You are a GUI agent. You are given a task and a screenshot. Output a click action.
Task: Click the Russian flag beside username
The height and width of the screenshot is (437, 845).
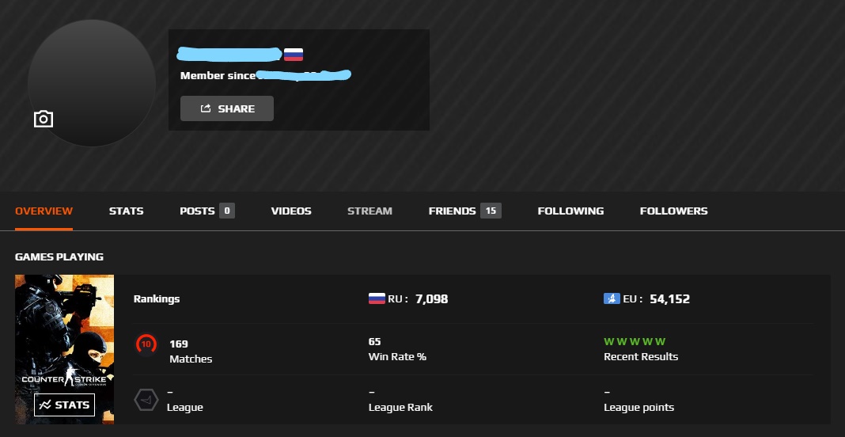[x=294, y=55]
